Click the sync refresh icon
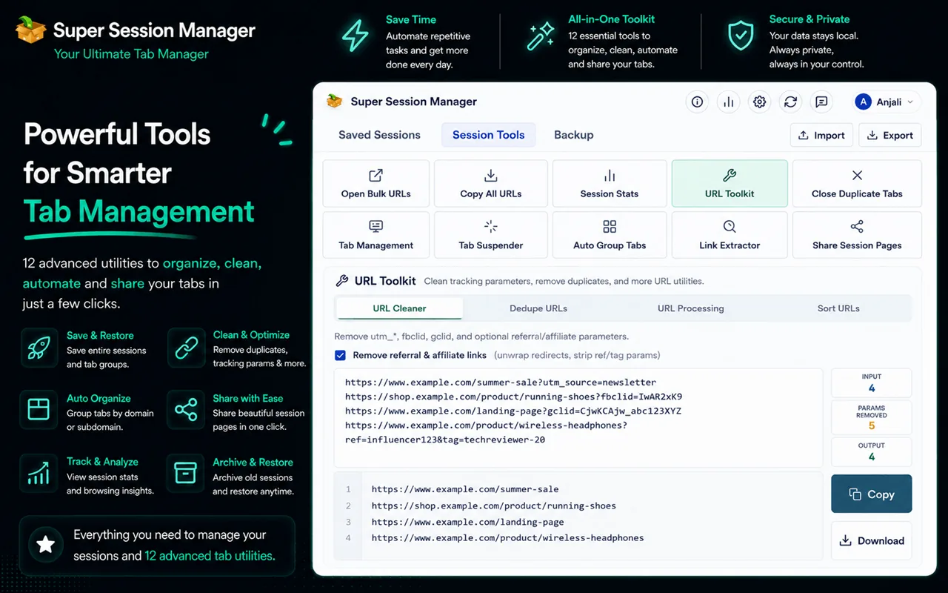 pyautogui.click(x=790, y=102)
